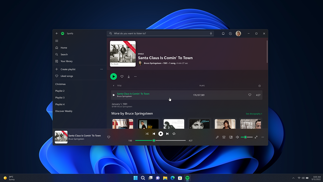Like the now playing song with heart
Viewport: 323px width, 182px height.
[109, 137]
